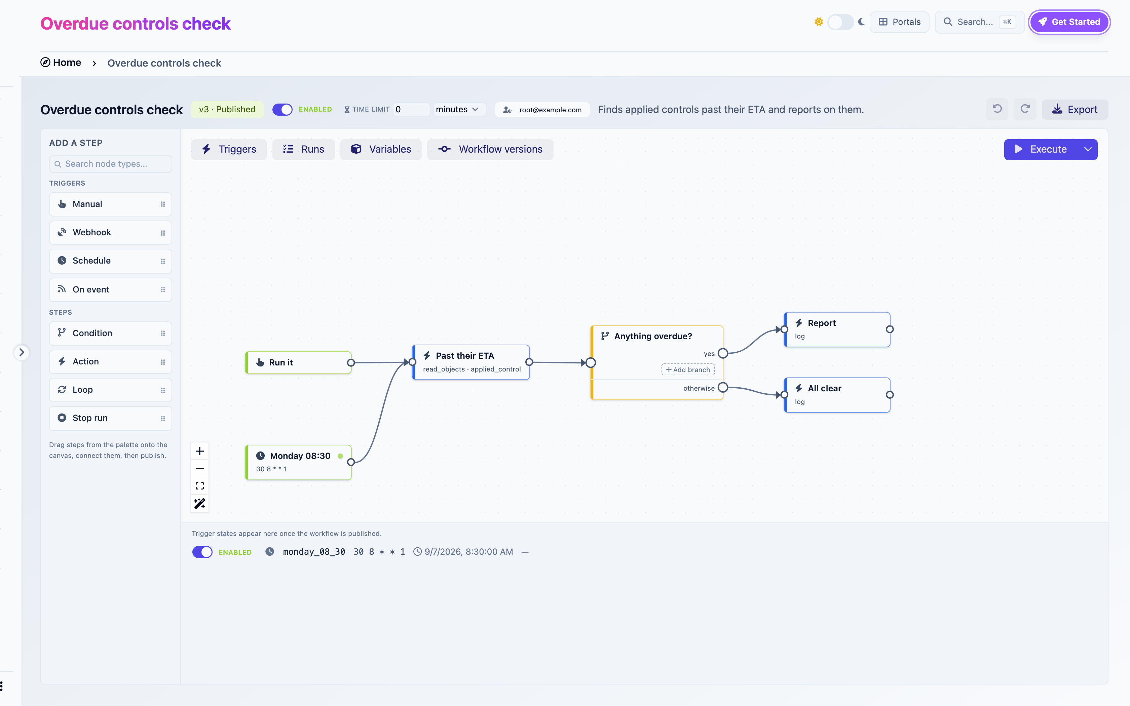Click the drag handle on Manual trigger
The image size is (1130, 706).
[x=163, y=204]
